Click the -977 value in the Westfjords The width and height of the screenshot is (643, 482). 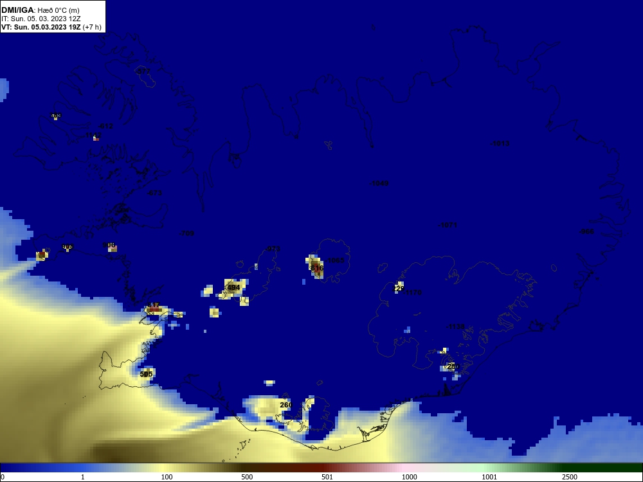click(x=143, y=71)
